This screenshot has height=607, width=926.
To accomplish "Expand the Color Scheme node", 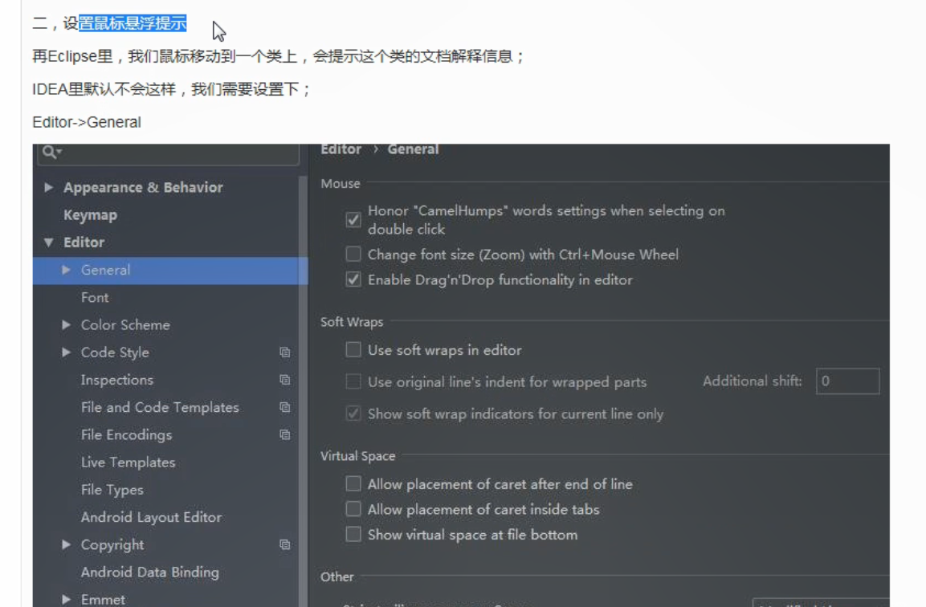I will (66, 324).
